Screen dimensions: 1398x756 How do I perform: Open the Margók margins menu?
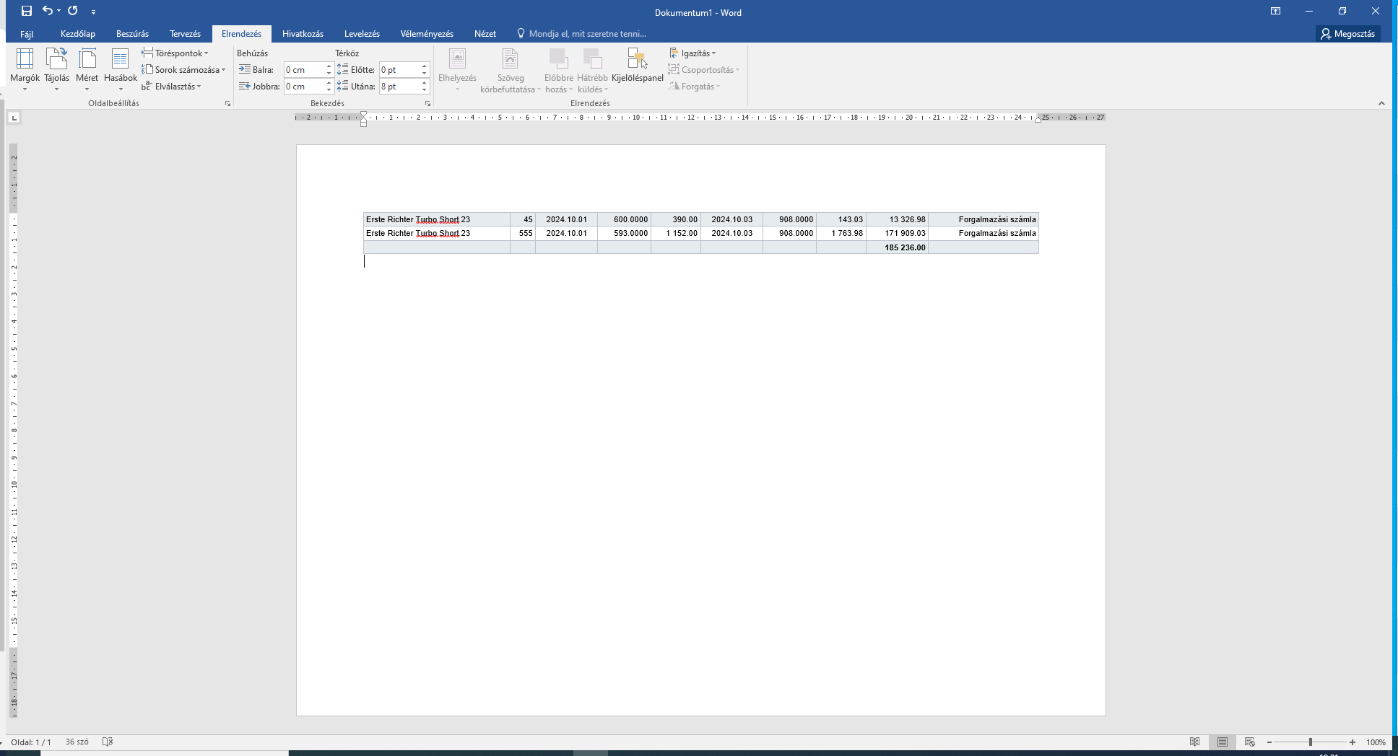click(x=25, y=69)
